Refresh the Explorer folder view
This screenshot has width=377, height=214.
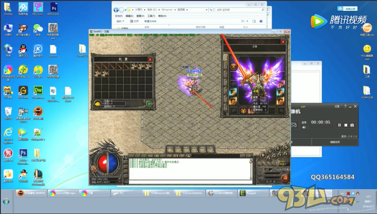[x=211, y=10]
